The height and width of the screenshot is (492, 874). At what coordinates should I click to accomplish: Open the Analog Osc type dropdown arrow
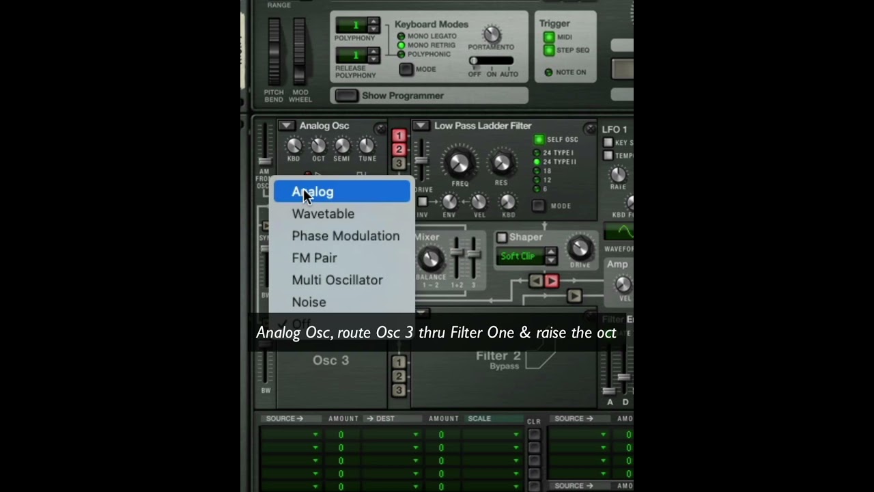(x=286, y=126)
